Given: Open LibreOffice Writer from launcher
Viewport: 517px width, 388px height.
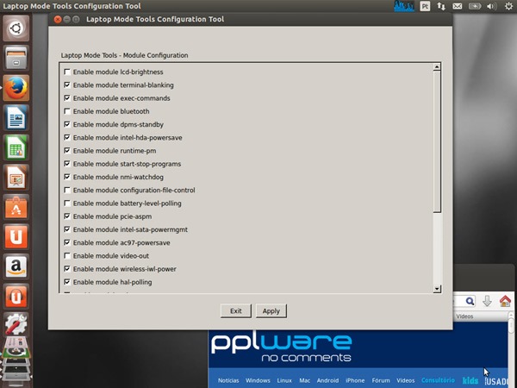Looking at the screenshot, I should [x=16, y=118].
